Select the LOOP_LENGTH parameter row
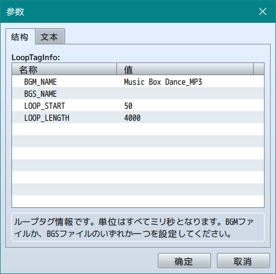This screenshot has width=276, height=274. 138,117
